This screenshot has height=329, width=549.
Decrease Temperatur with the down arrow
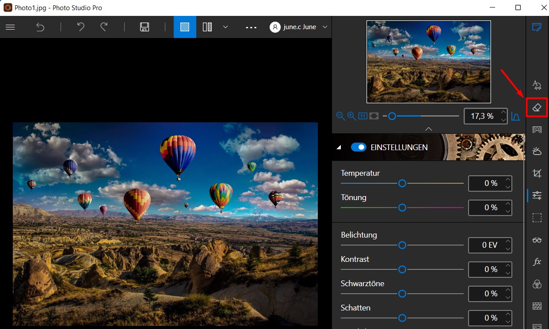pyautogui.click(x=508, y=186)
